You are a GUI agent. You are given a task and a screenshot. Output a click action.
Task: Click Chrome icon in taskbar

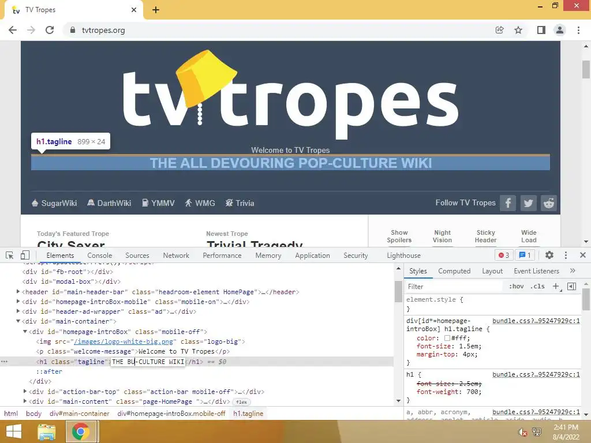click(81, 431)
